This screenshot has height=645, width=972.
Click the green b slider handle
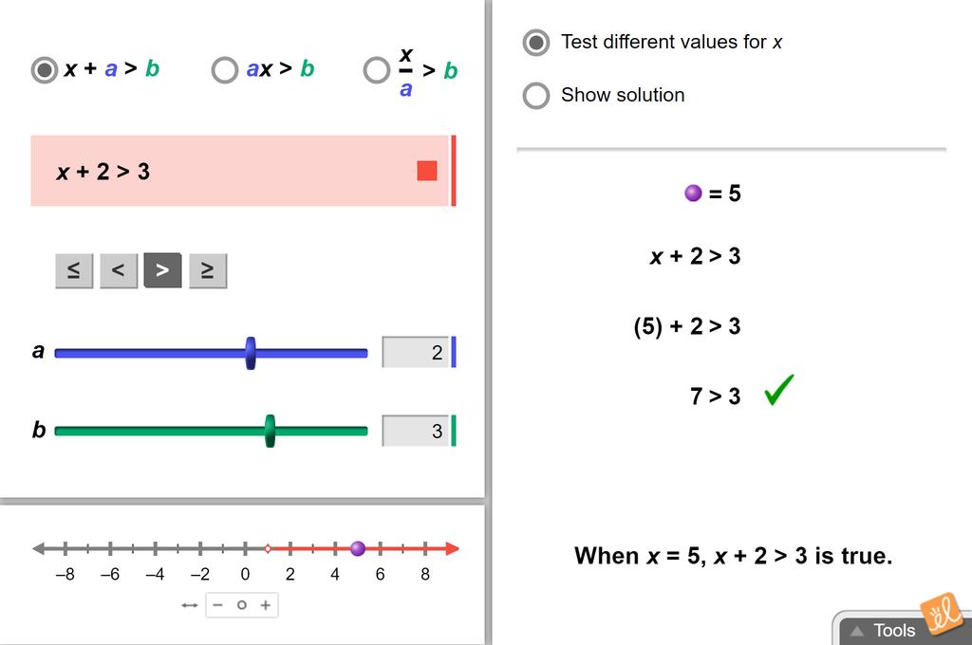270,431
